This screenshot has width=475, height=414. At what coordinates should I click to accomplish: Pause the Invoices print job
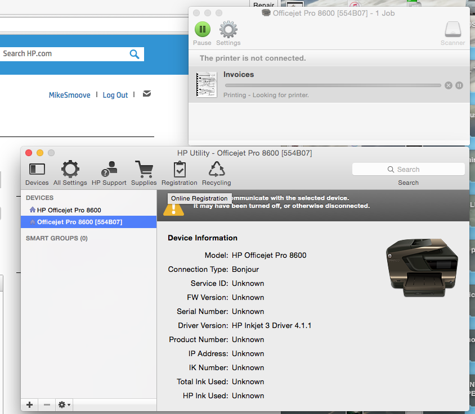(459, 85)
